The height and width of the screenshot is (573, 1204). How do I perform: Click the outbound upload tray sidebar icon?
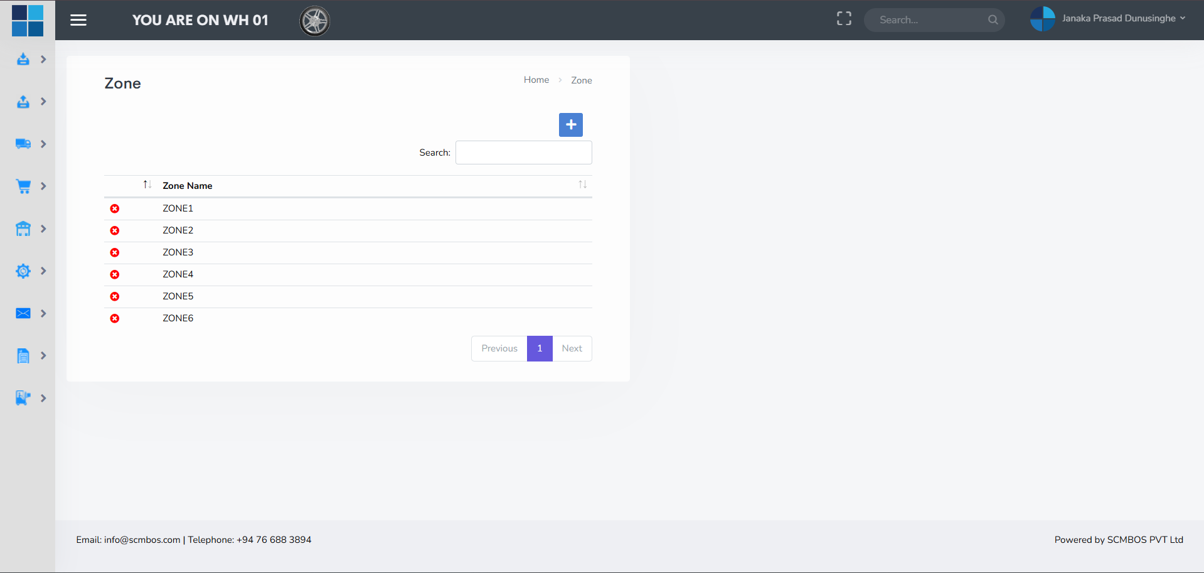(x=23, y=102)
